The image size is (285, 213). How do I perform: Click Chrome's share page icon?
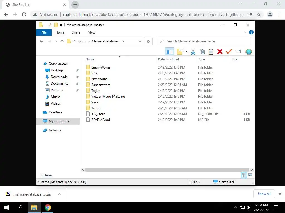pos(250,14)
